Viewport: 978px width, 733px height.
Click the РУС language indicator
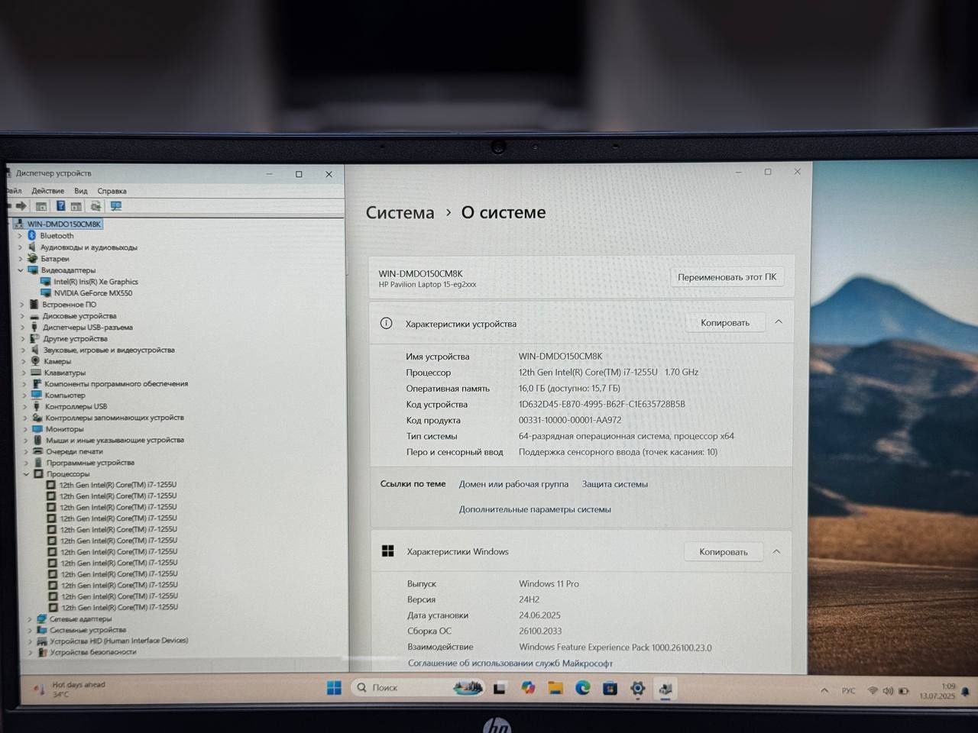848,691
